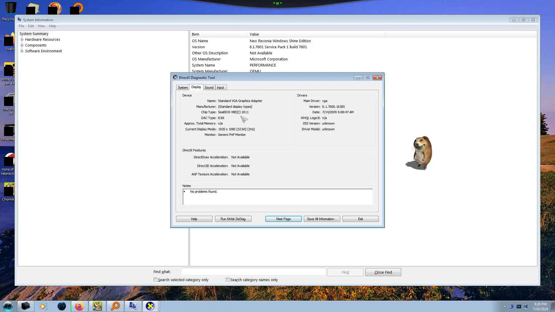Check Search category names only
Screen dimensions: 555x312
(228, 280)
